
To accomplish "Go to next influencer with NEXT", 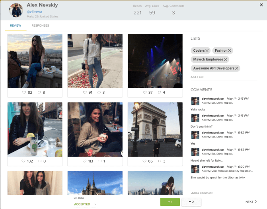I will tap(251, 202).
